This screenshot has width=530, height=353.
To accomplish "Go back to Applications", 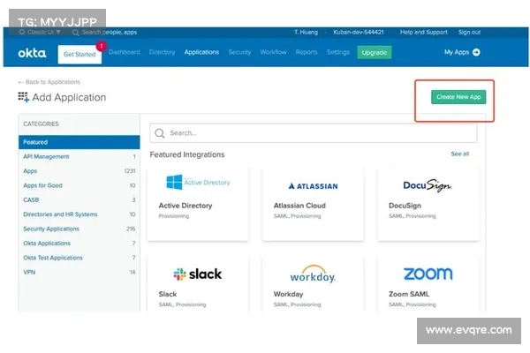I will (49, 82).
